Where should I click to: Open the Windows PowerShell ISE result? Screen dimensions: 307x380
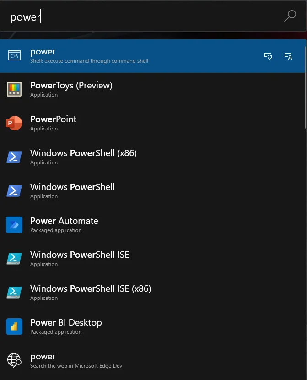pyautogui.click(x=137, y=259)
